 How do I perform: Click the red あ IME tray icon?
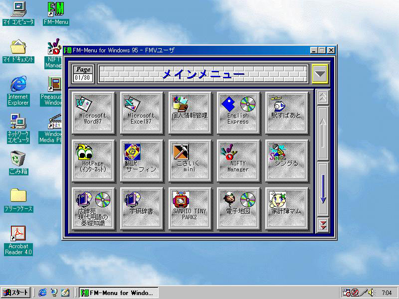[355, 293]
